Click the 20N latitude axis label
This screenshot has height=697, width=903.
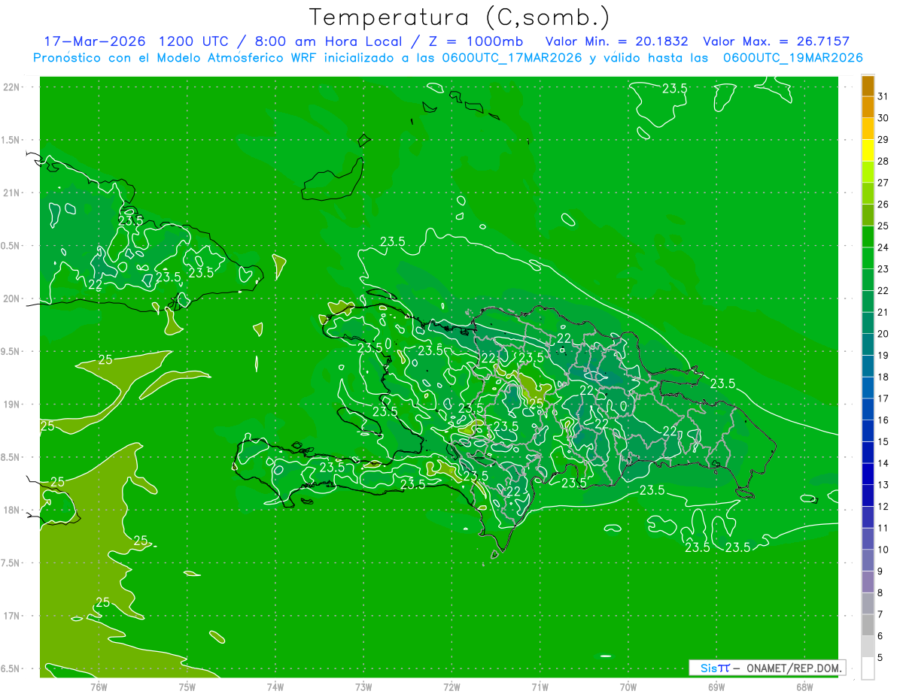point(13,298)
